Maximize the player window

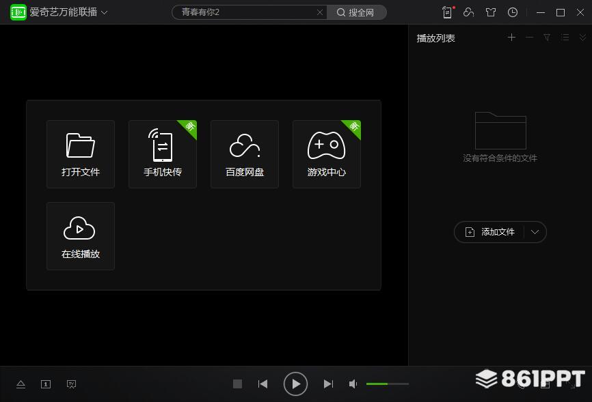coord(561,12)
